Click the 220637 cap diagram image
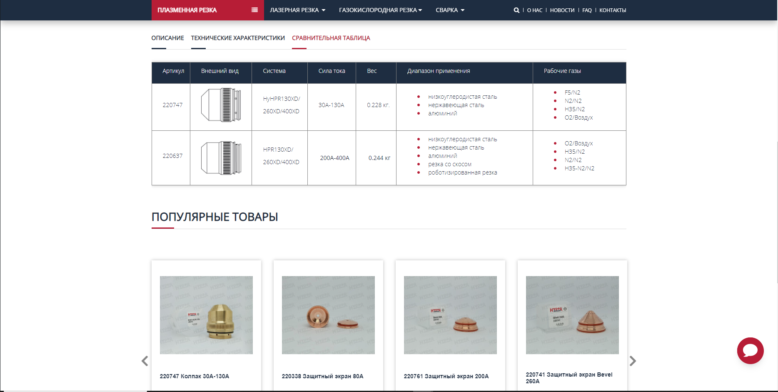 click(221, 158)
